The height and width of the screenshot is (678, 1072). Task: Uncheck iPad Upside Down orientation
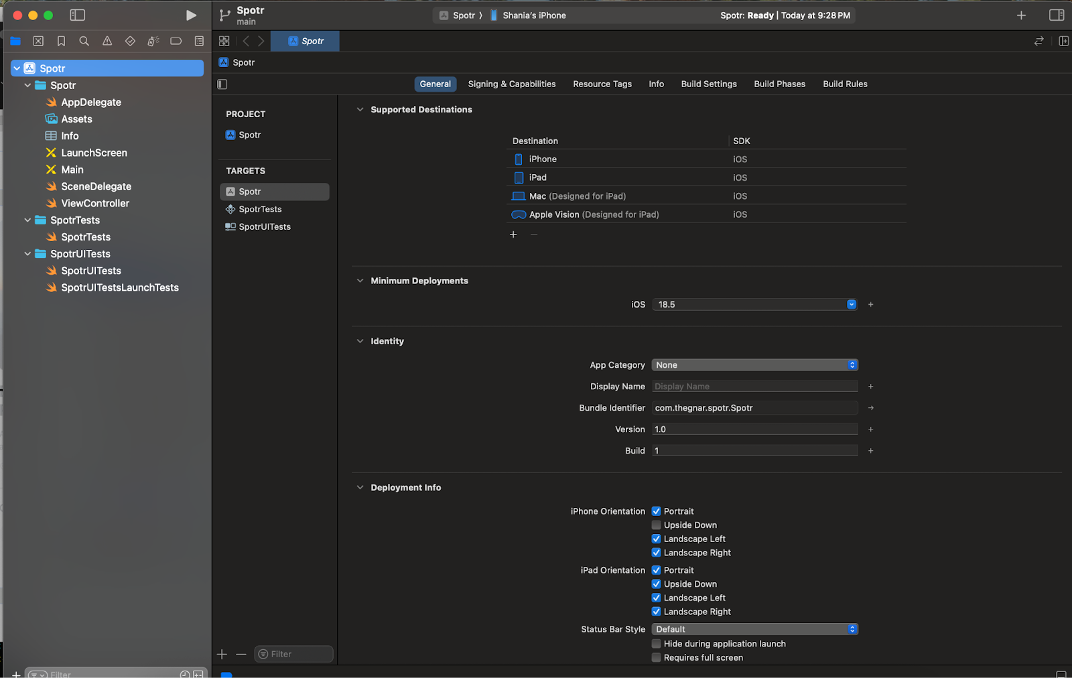click(657, 584)
